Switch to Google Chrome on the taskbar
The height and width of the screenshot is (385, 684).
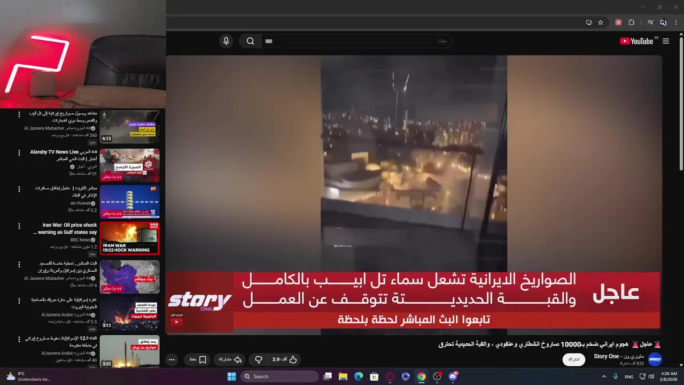click(422, 376)
